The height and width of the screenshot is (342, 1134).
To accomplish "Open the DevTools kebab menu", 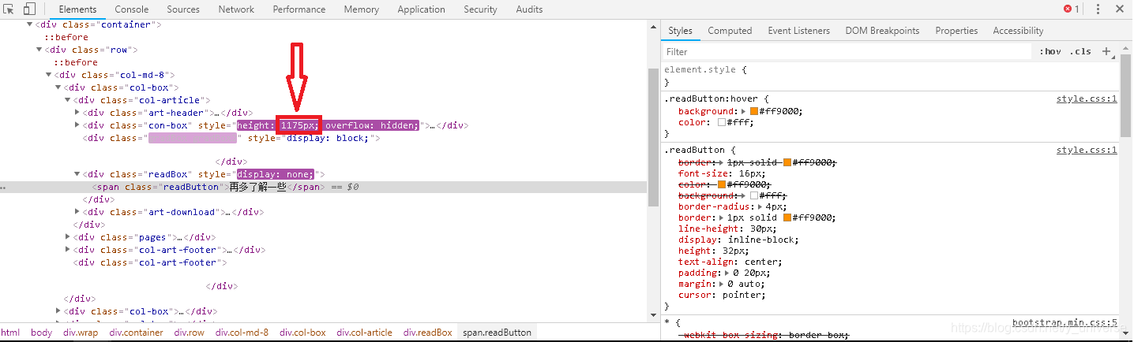I will pos(1098,9).
